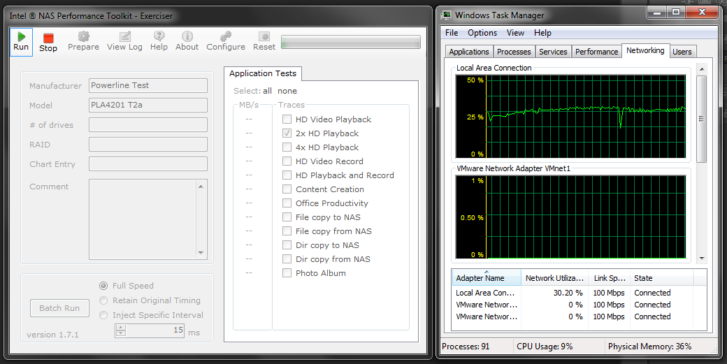This screenshot has height=364, width=727.
Task: Open Options menu in Task Manager
Action: (482, 33)
